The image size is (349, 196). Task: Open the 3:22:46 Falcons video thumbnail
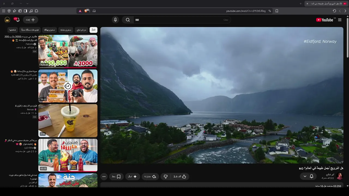(68, 51)
